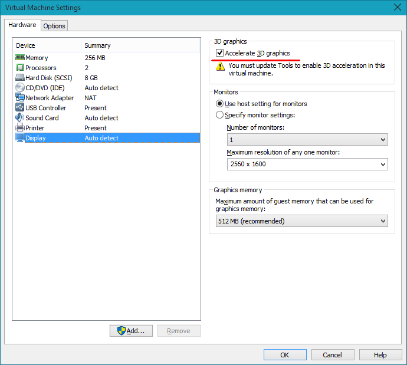Click the processors summary value 2
407x365 pixels.
(x=87, y=68)
